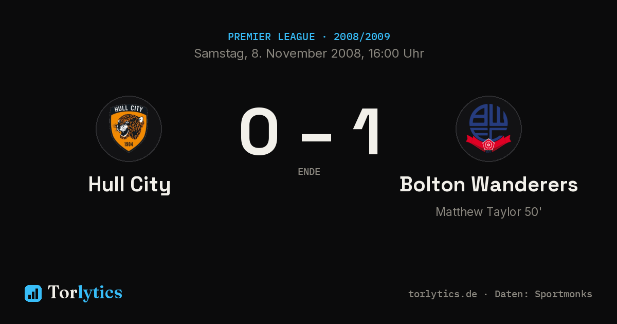Click the Bolton Wanderers club crest
Image resolution: width=617 pixels, height=324 pixels.
coord(488,129)
